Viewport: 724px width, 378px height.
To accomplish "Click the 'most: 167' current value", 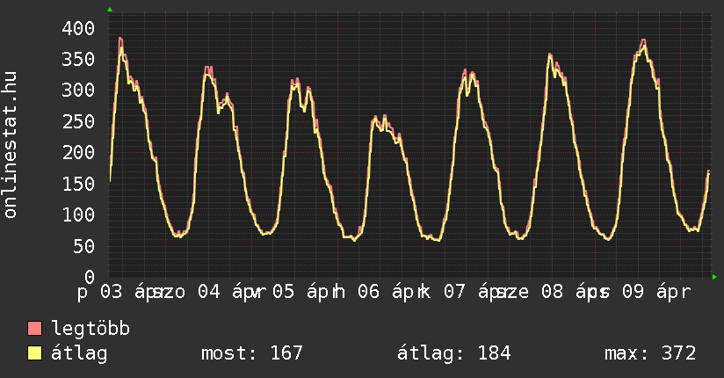I will click(251, 353).
